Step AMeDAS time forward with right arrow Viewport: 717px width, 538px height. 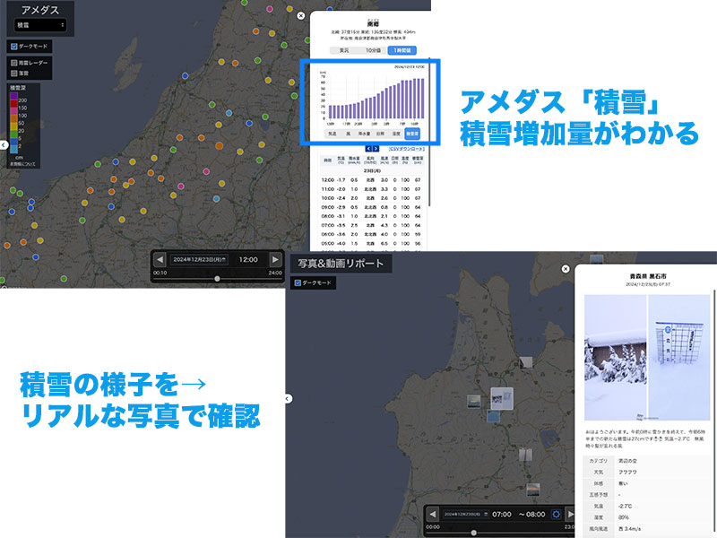tap(275, 259)
